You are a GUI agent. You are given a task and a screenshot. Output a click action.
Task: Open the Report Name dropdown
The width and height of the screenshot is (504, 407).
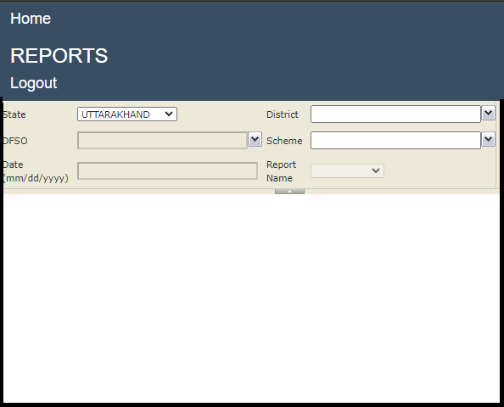[347, 170]
